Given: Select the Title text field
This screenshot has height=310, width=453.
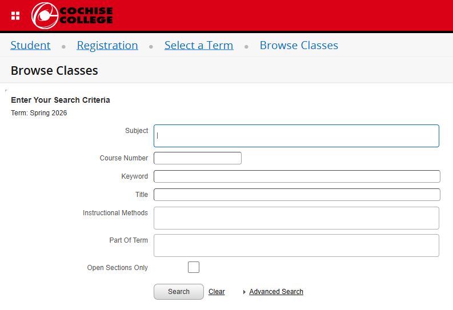Looking at the screenshot, I should 296,195.
